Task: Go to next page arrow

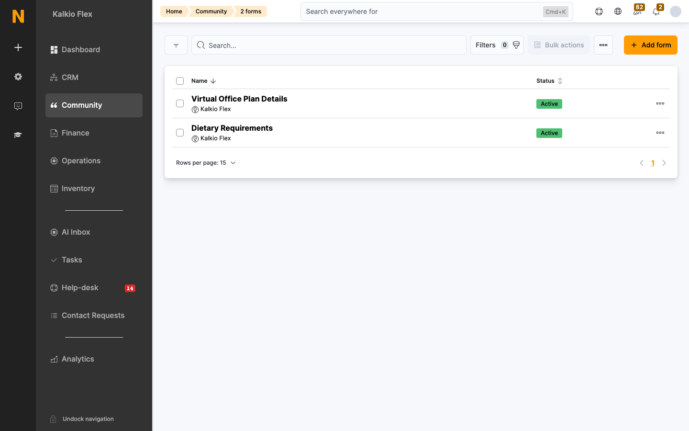Action: point(664,163)
